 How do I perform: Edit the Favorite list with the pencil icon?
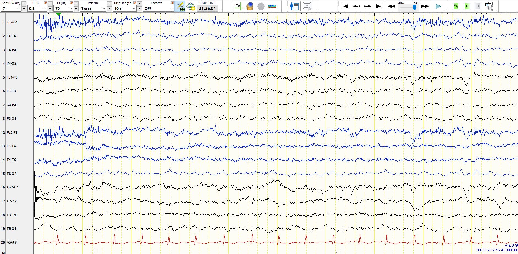click(172, 3)
